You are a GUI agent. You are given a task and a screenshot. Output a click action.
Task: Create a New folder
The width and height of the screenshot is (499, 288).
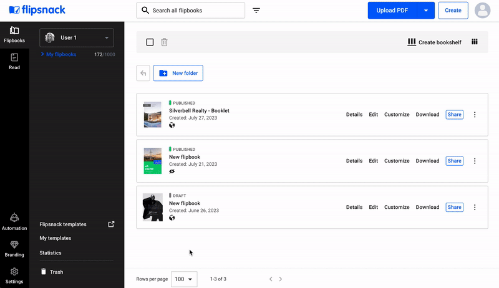178,73
